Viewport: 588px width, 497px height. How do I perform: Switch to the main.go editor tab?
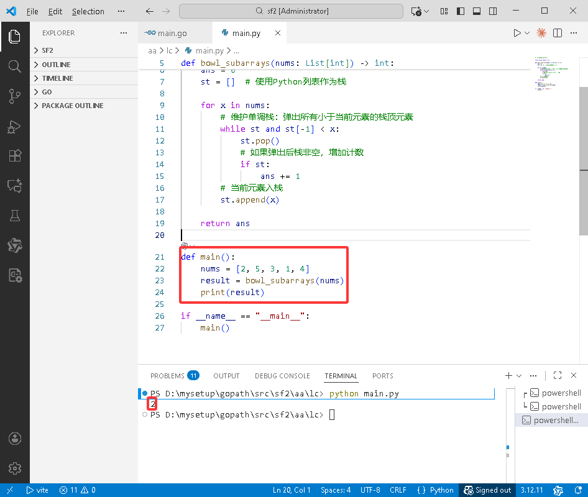coord(175,33)
